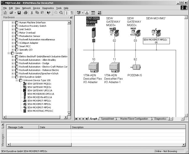Open the Diagnostics menu
This screenshot has width=189, height=154.
tap(48, 8)
